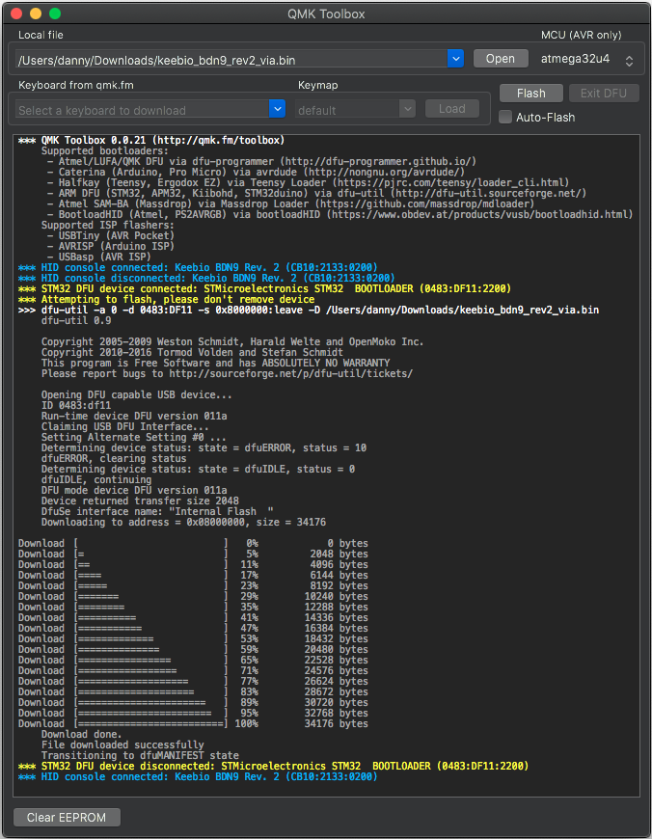The image size is (652, 839).
Task: Click the Load button
Action: tap(451, 109)
